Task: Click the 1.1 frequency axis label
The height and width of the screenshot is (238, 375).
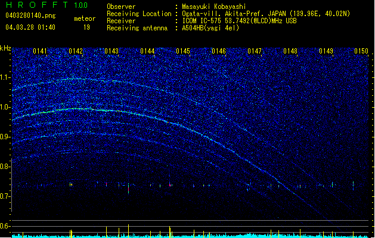Action: tap(5, 77)
